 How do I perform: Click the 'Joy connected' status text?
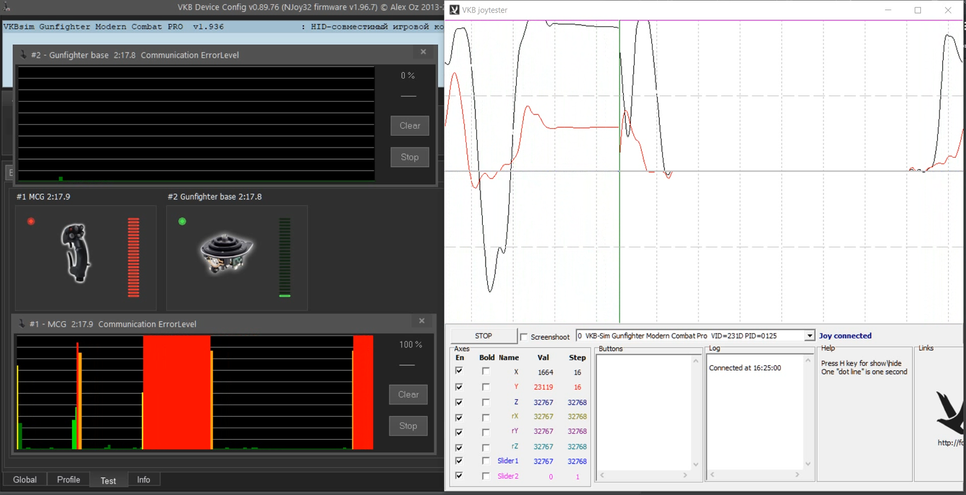845,336
